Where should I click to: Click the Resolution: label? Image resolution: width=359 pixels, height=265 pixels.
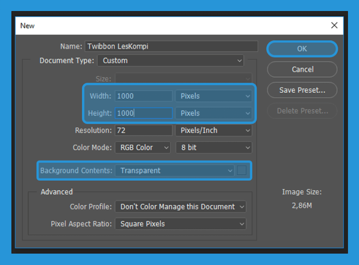pyautogui.click(x=93, y=130)
